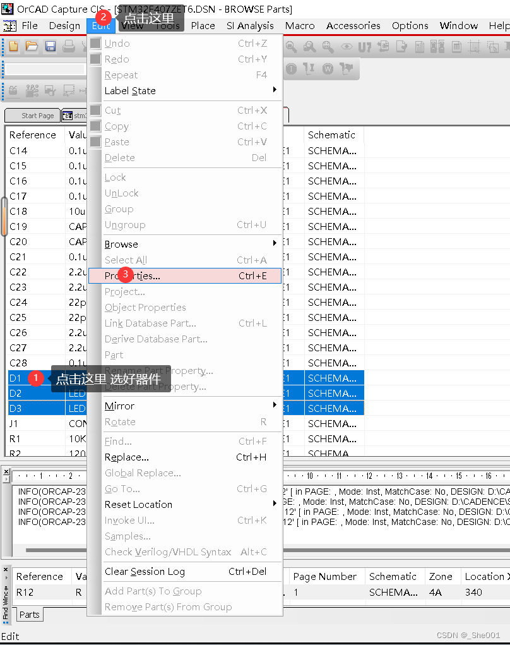Image resolution: width=510 pixels, height=645 pixels.
Task: Open the Accessories menu
Action: tap(353, 26)
